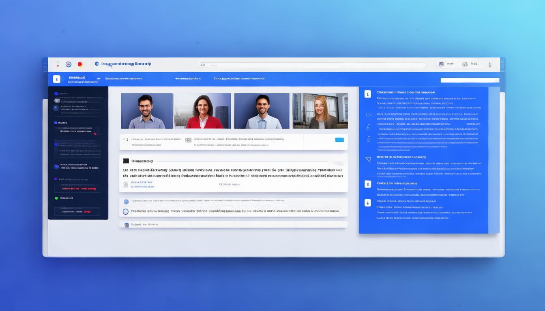
Task: Open the woman in red jacket thumbnail
Action: pos(202,111)
